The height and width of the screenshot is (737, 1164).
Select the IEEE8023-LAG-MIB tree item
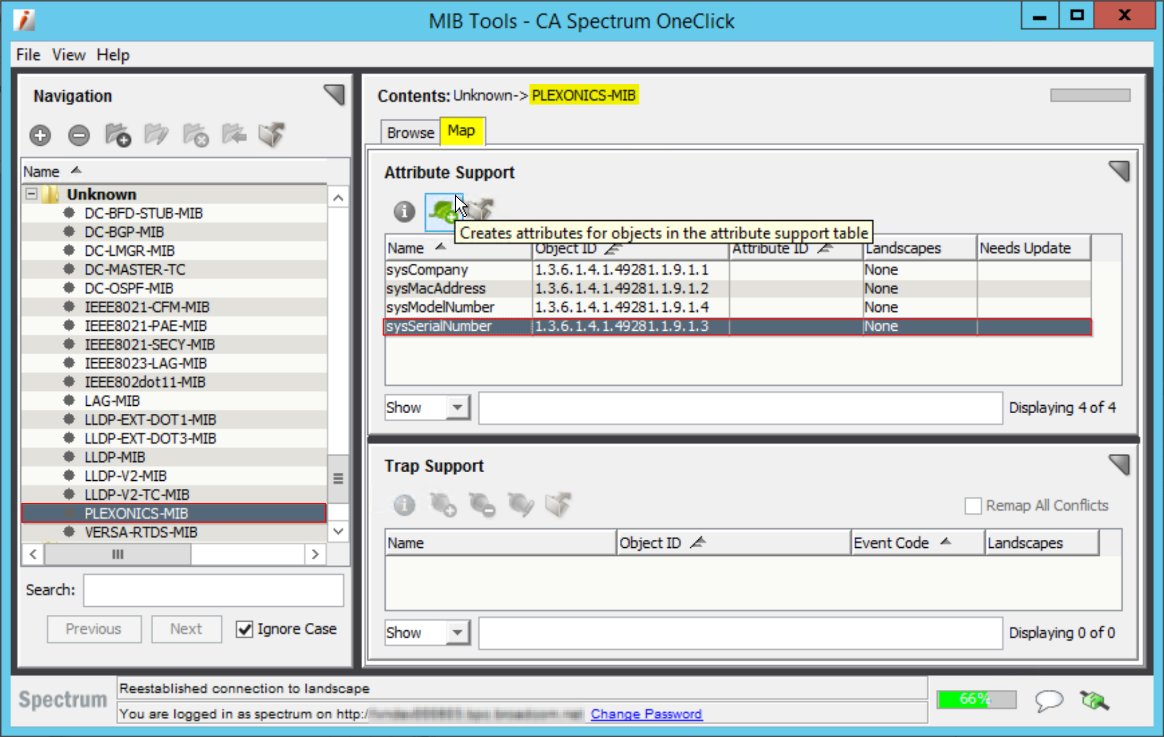pyautogui.click(x=174, y=363)
